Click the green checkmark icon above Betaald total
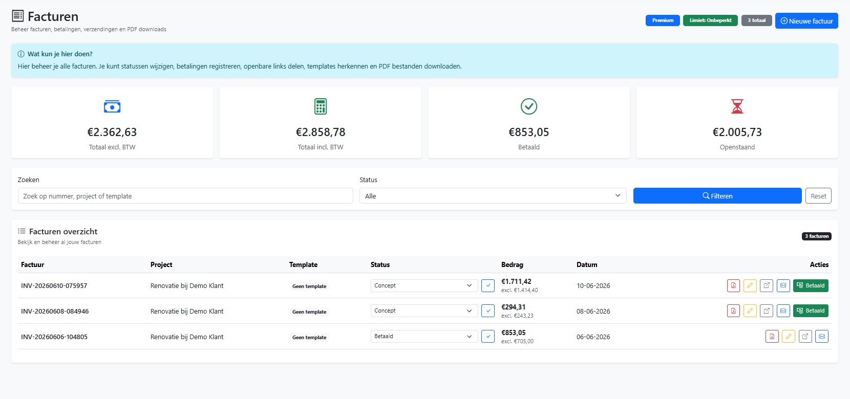 tap(529, 106)
